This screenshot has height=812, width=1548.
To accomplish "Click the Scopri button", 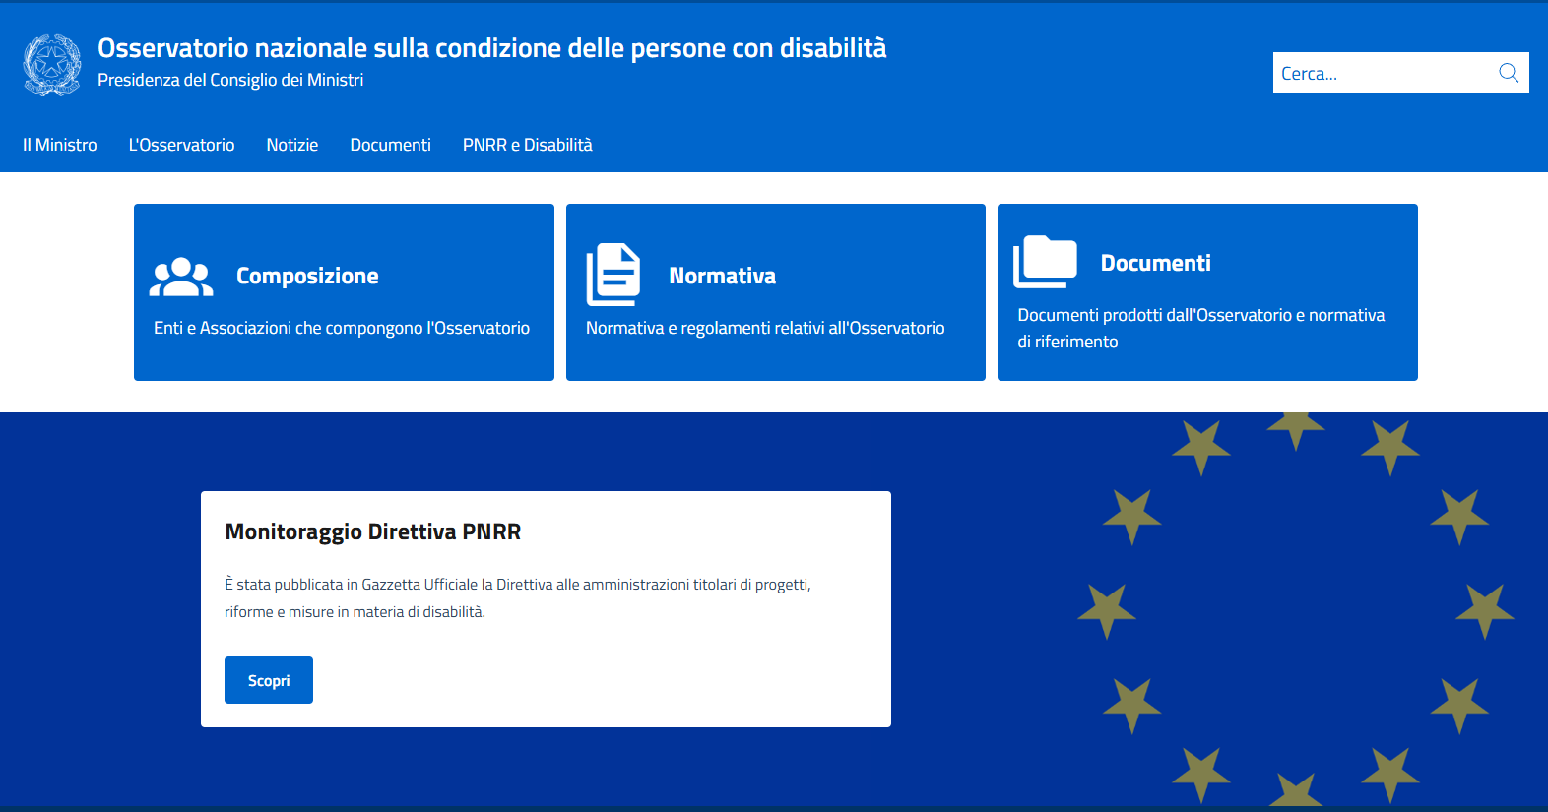I will (269, 680).
